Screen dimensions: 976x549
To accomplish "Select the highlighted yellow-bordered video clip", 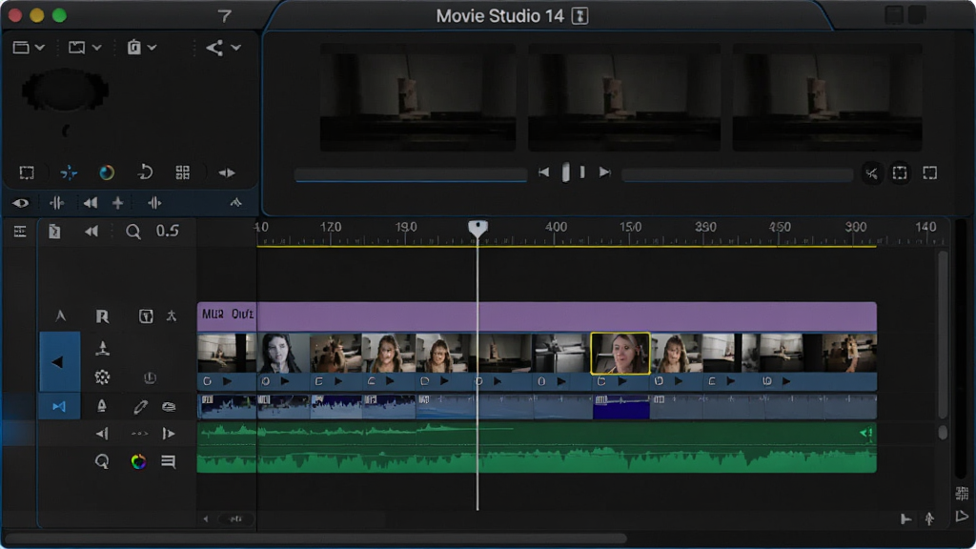I will point(620,353).
